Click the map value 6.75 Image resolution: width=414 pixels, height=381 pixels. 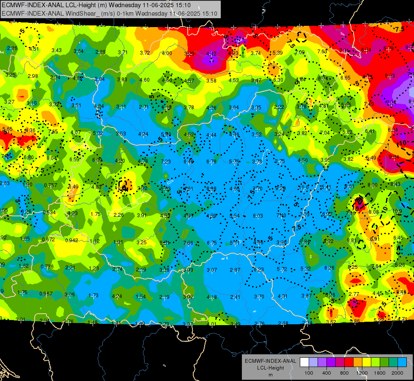point(212,243)
